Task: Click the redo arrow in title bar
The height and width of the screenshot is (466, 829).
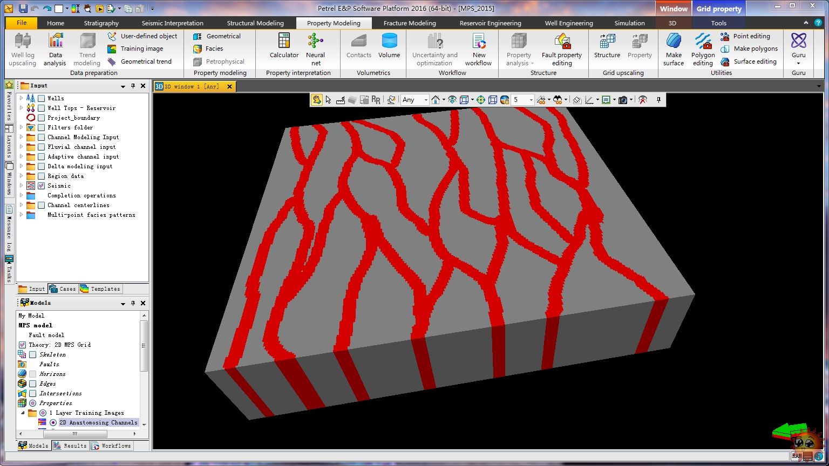Action: [x=47, y=9]
